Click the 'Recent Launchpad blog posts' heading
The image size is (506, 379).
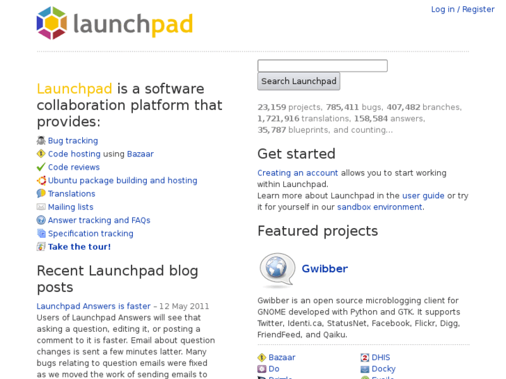[x=118, y=279]
